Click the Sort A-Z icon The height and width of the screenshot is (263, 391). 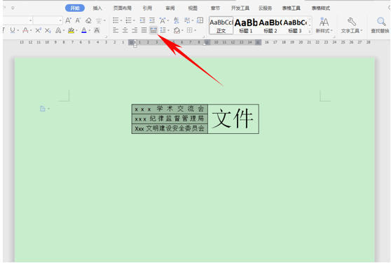(x=177, y=20)
